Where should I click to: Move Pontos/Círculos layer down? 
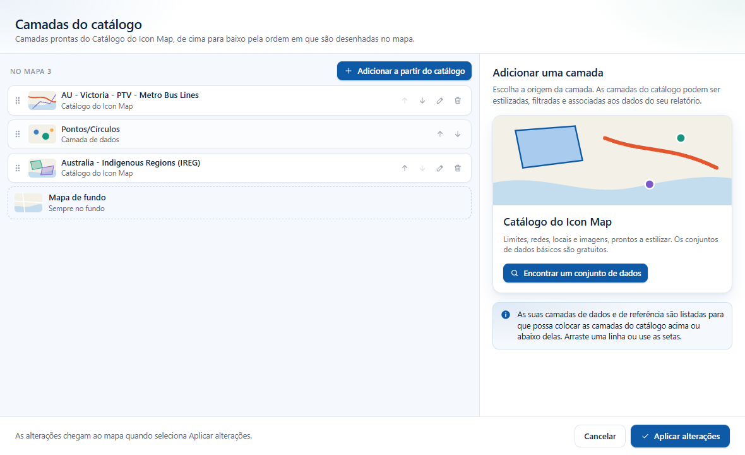pyautogui.click(x=458, y=134)
